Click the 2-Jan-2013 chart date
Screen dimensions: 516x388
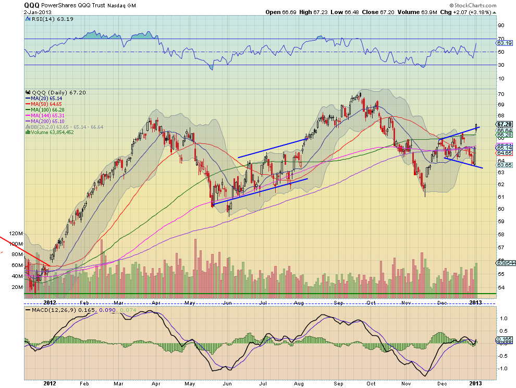[x=38, y=12]
